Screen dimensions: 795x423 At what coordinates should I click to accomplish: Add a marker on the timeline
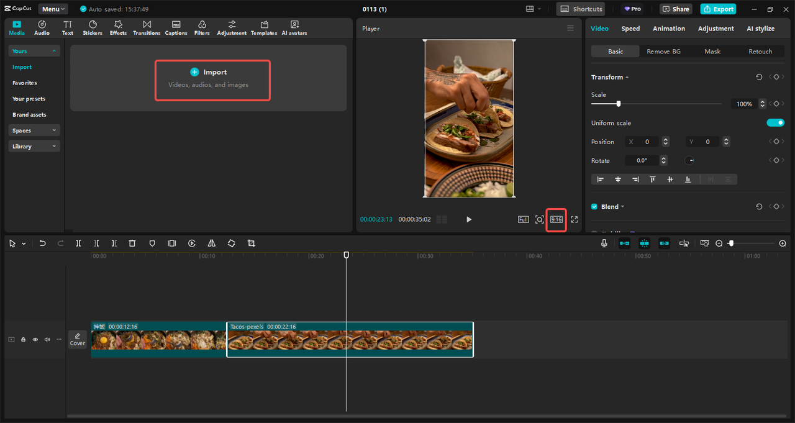[x=152, y=243]
